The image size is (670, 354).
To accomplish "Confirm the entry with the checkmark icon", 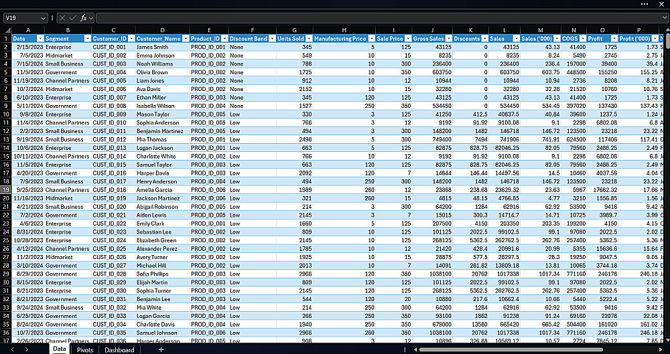I will point(72,18).
